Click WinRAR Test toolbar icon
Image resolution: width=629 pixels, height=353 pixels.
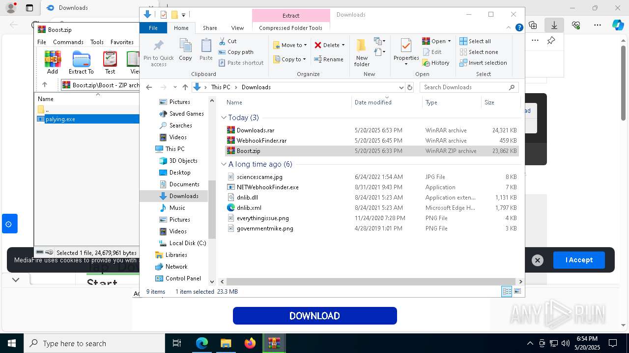[110, 62]
